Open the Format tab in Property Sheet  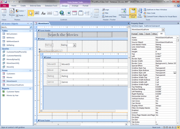pos(134,34)
